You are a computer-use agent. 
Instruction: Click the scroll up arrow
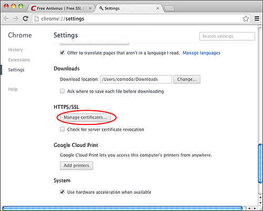260,197
